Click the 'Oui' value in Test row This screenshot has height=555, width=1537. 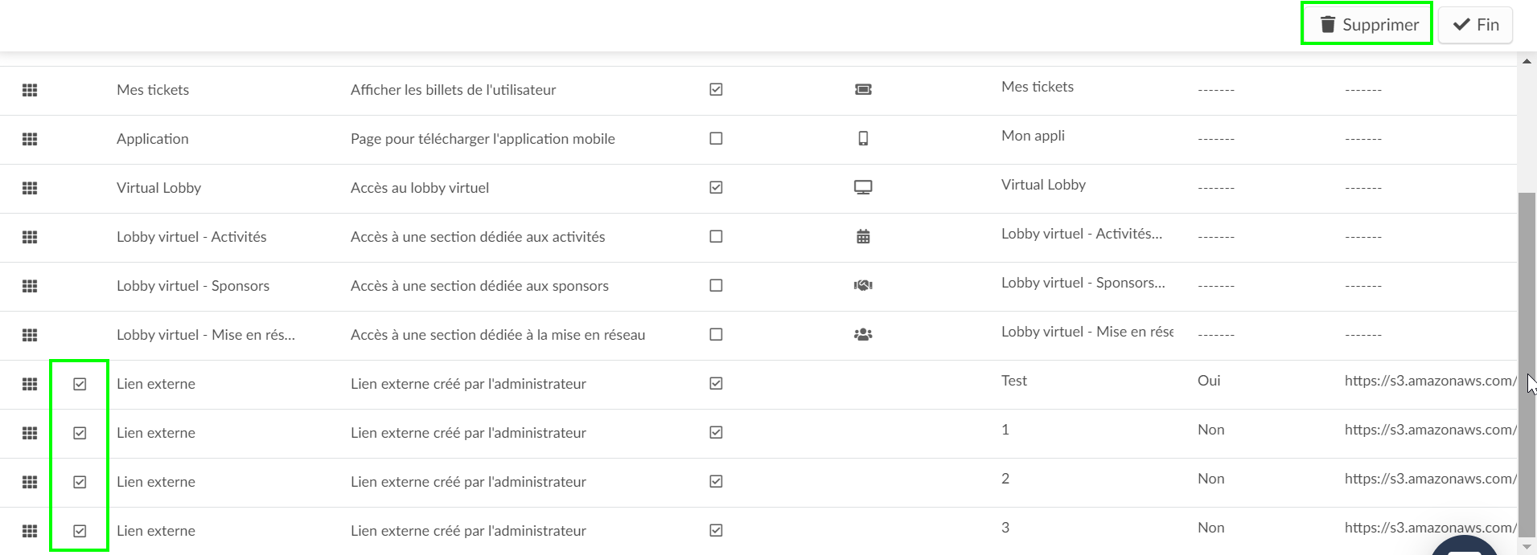click(x=1209, y=381)
